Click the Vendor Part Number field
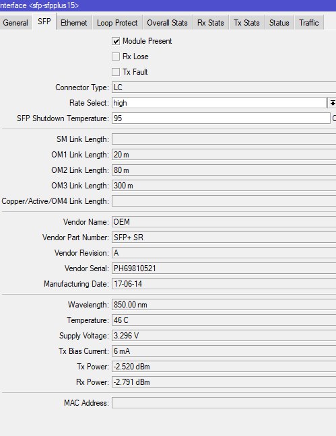The image size is (336, 436). coord(224,238)
